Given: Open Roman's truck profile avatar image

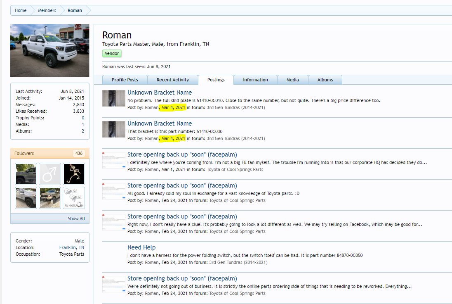Looking at the screenshot, I should 49,50.
